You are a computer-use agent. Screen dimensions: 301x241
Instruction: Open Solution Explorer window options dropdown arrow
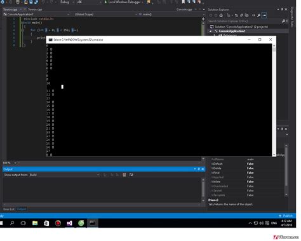tap(278, 10)
